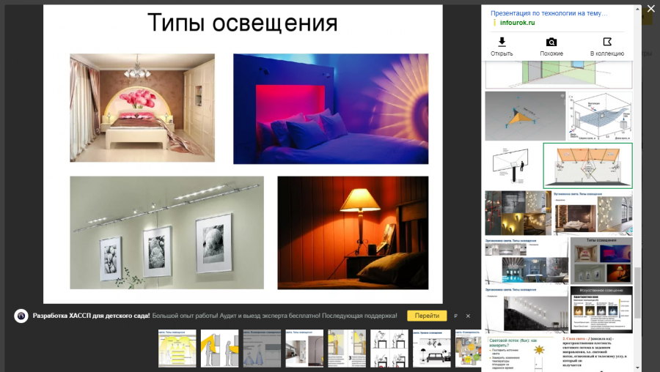Click the ad marker icon beside Перейти
The image size is (660, 372).
[x=456, y=316]
